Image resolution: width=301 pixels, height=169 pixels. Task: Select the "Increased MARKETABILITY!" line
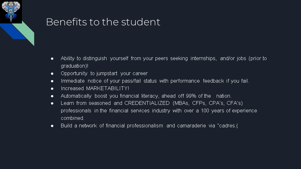[x=95, y=89]
